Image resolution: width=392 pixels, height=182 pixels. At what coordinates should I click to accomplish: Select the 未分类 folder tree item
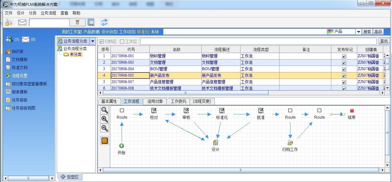tap(76, 54)
